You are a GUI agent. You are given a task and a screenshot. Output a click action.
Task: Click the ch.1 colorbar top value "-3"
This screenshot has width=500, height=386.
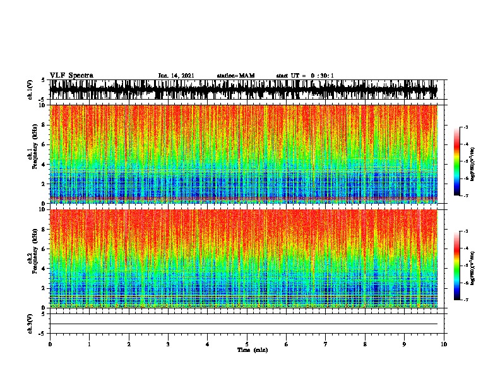coord(466,127)
